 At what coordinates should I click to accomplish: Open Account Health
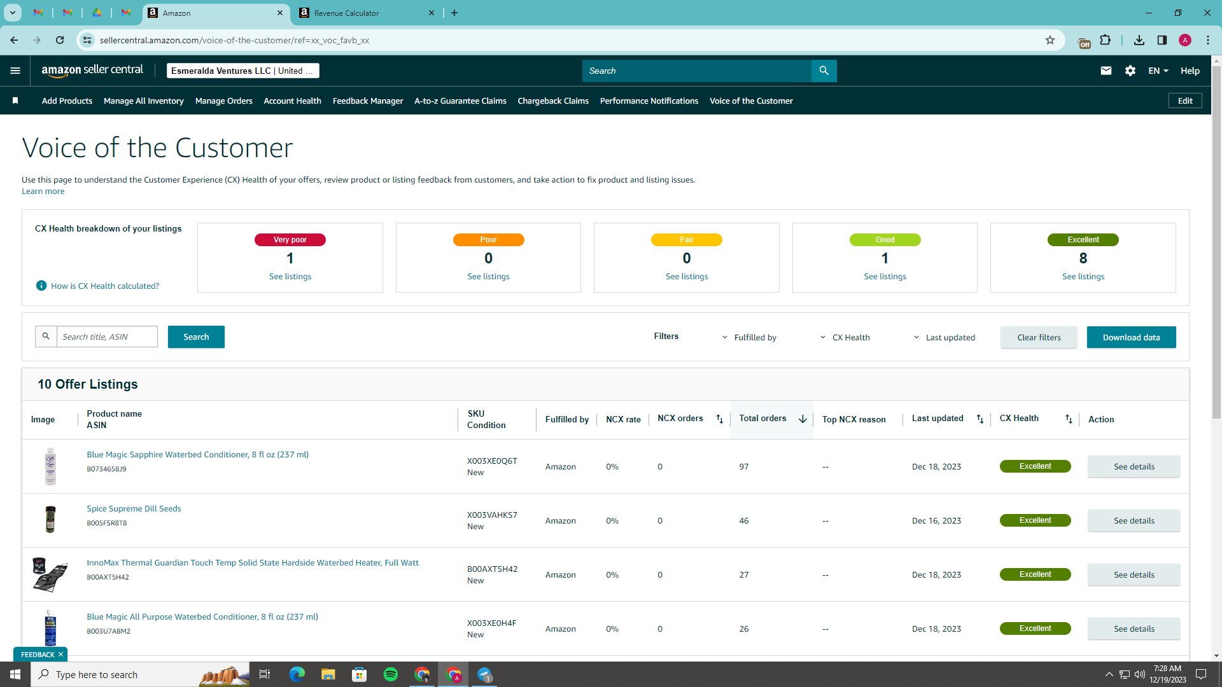tap(292, 101)
